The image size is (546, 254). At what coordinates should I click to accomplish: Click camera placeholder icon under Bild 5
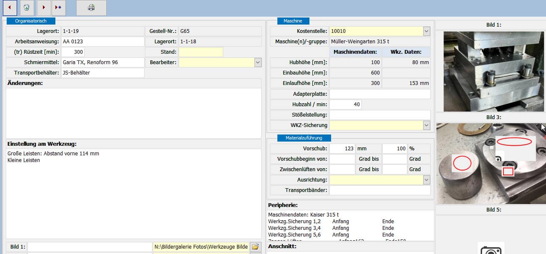click(x=490, y=249)
